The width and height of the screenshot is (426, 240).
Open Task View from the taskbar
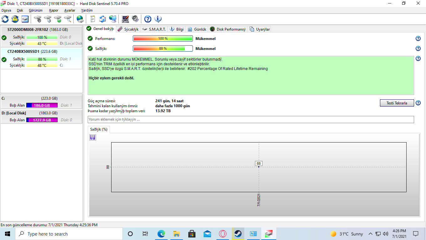coord(146,234)
